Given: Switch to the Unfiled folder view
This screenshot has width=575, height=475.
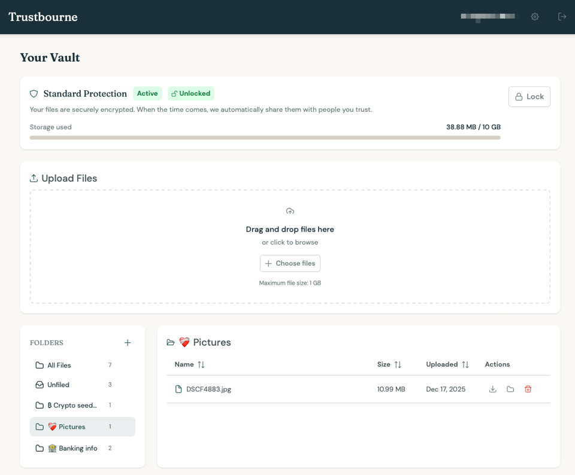Looking at the screenshot, I should (60, 385).
